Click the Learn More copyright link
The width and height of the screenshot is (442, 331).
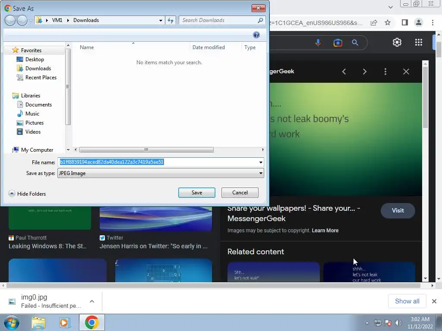pyautogui.click(x=325, y=231)
